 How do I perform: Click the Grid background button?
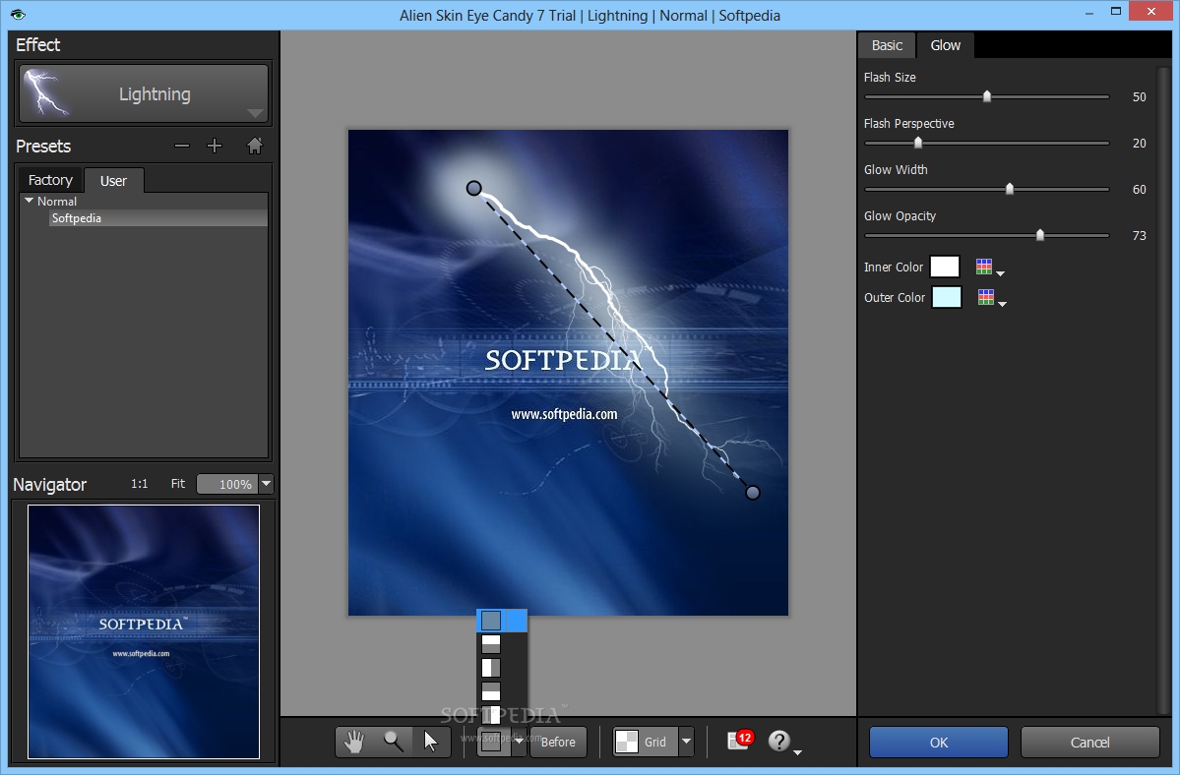pos(646,742)
